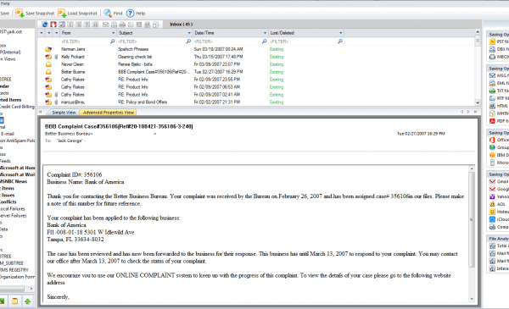Viewport: 509px width, 309px height.
Task: Click the envelope icon of Never Clean row
Action: tap(48, 64)
